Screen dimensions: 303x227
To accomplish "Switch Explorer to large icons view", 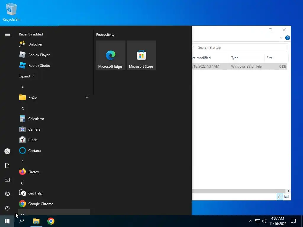I will coord(286,197).
